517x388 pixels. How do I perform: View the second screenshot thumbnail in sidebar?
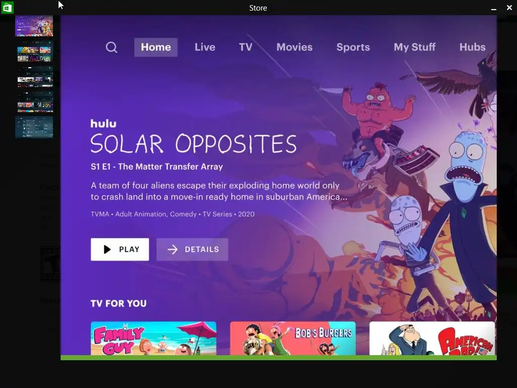pos(34,52)
